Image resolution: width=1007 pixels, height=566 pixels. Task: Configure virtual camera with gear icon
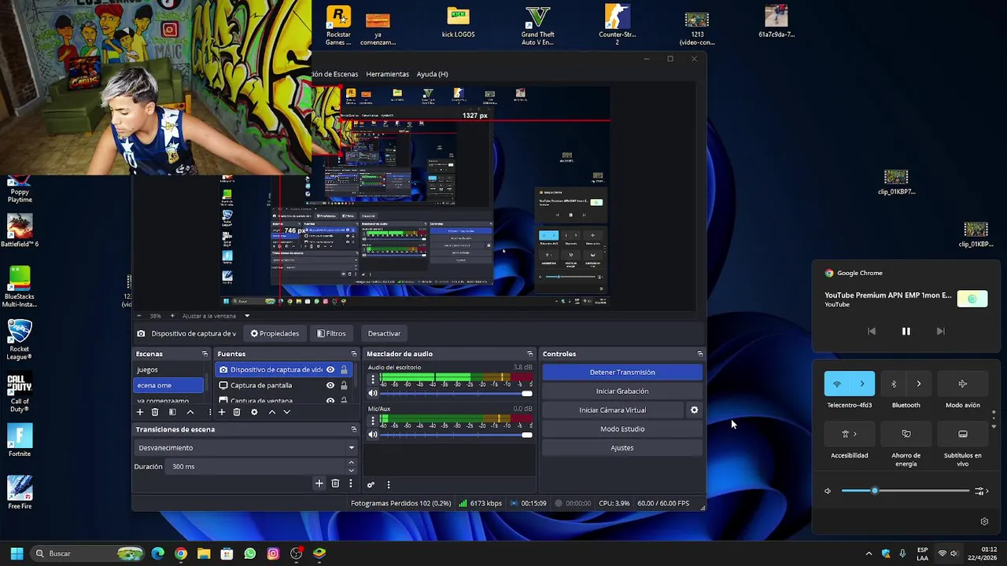(x=694, y=410)
